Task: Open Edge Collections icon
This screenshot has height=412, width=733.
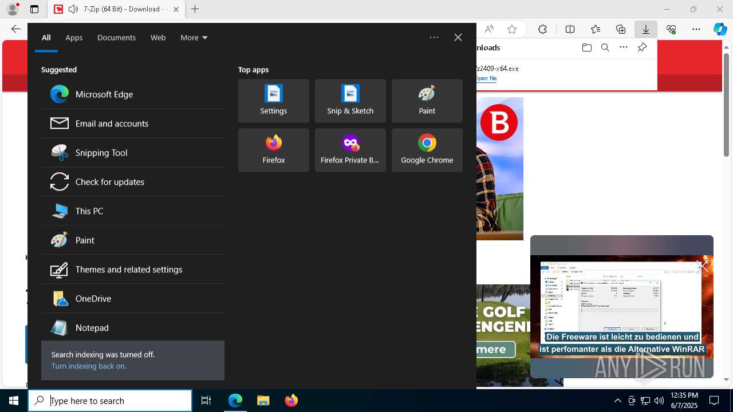Action: pyautogui.click(x=621, y=29)
